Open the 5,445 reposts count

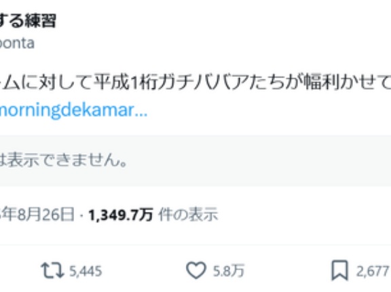(x=86, y=272)
